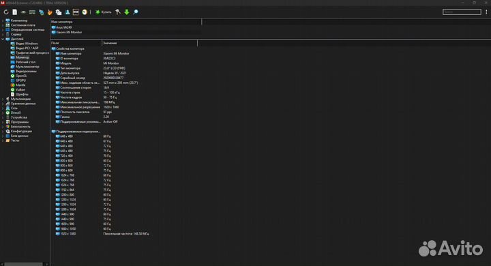Select Видео Windows in the tree
Screen dimensions: 491x266
coord(27,44)
